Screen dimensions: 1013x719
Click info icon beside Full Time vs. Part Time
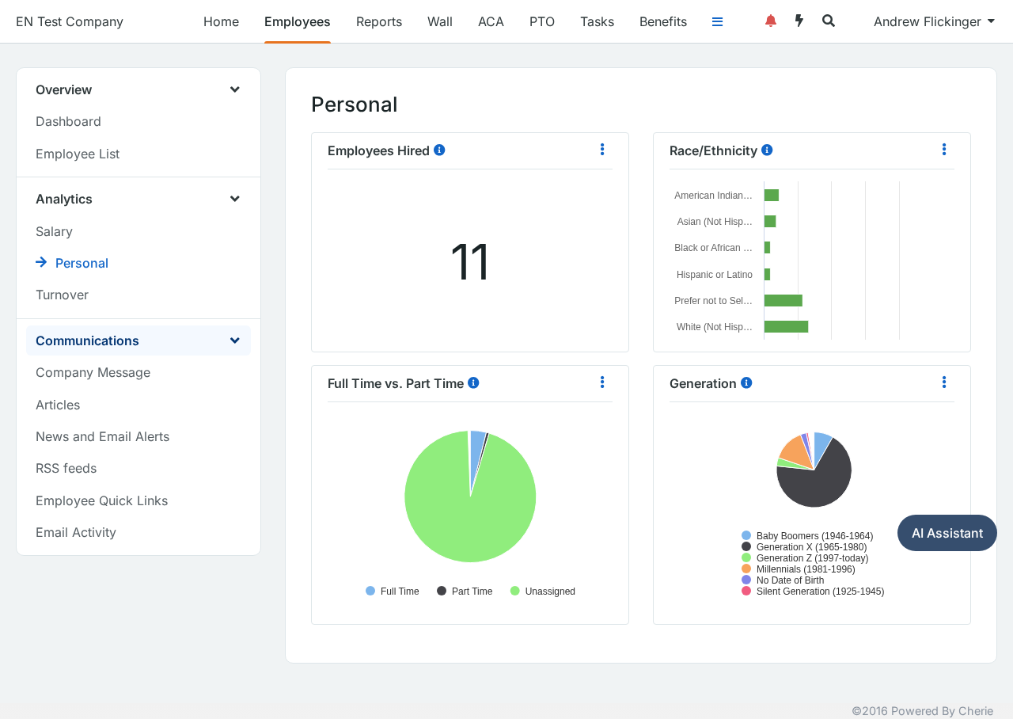coord(473,382)
